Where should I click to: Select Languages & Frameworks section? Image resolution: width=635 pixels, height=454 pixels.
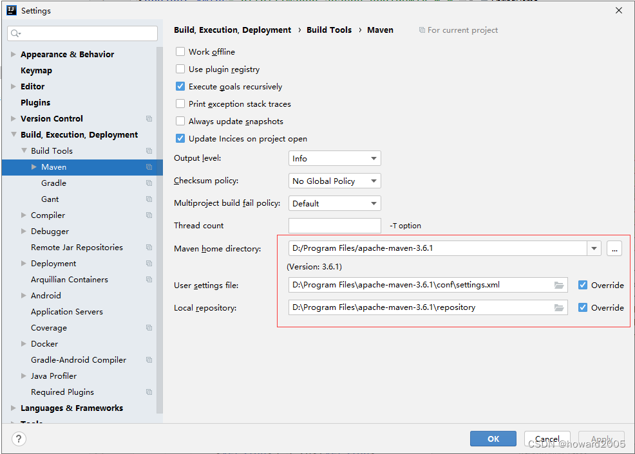(x=71, y=408)
